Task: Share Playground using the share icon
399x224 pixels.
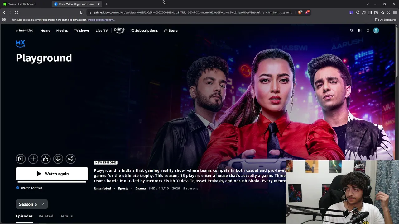Action: 71,159
